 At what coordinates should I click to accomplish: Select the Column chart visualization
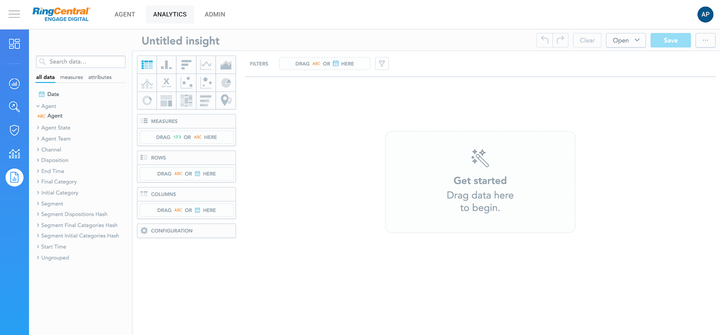click(166, 65)
